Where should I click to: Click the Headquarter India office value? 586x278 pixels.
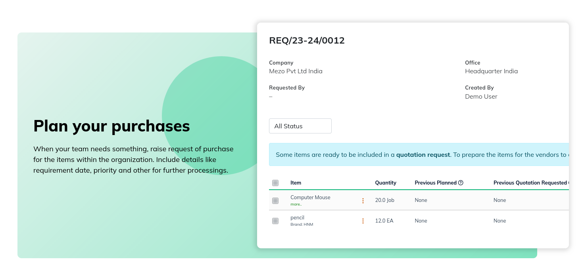[x=491, y=71]
